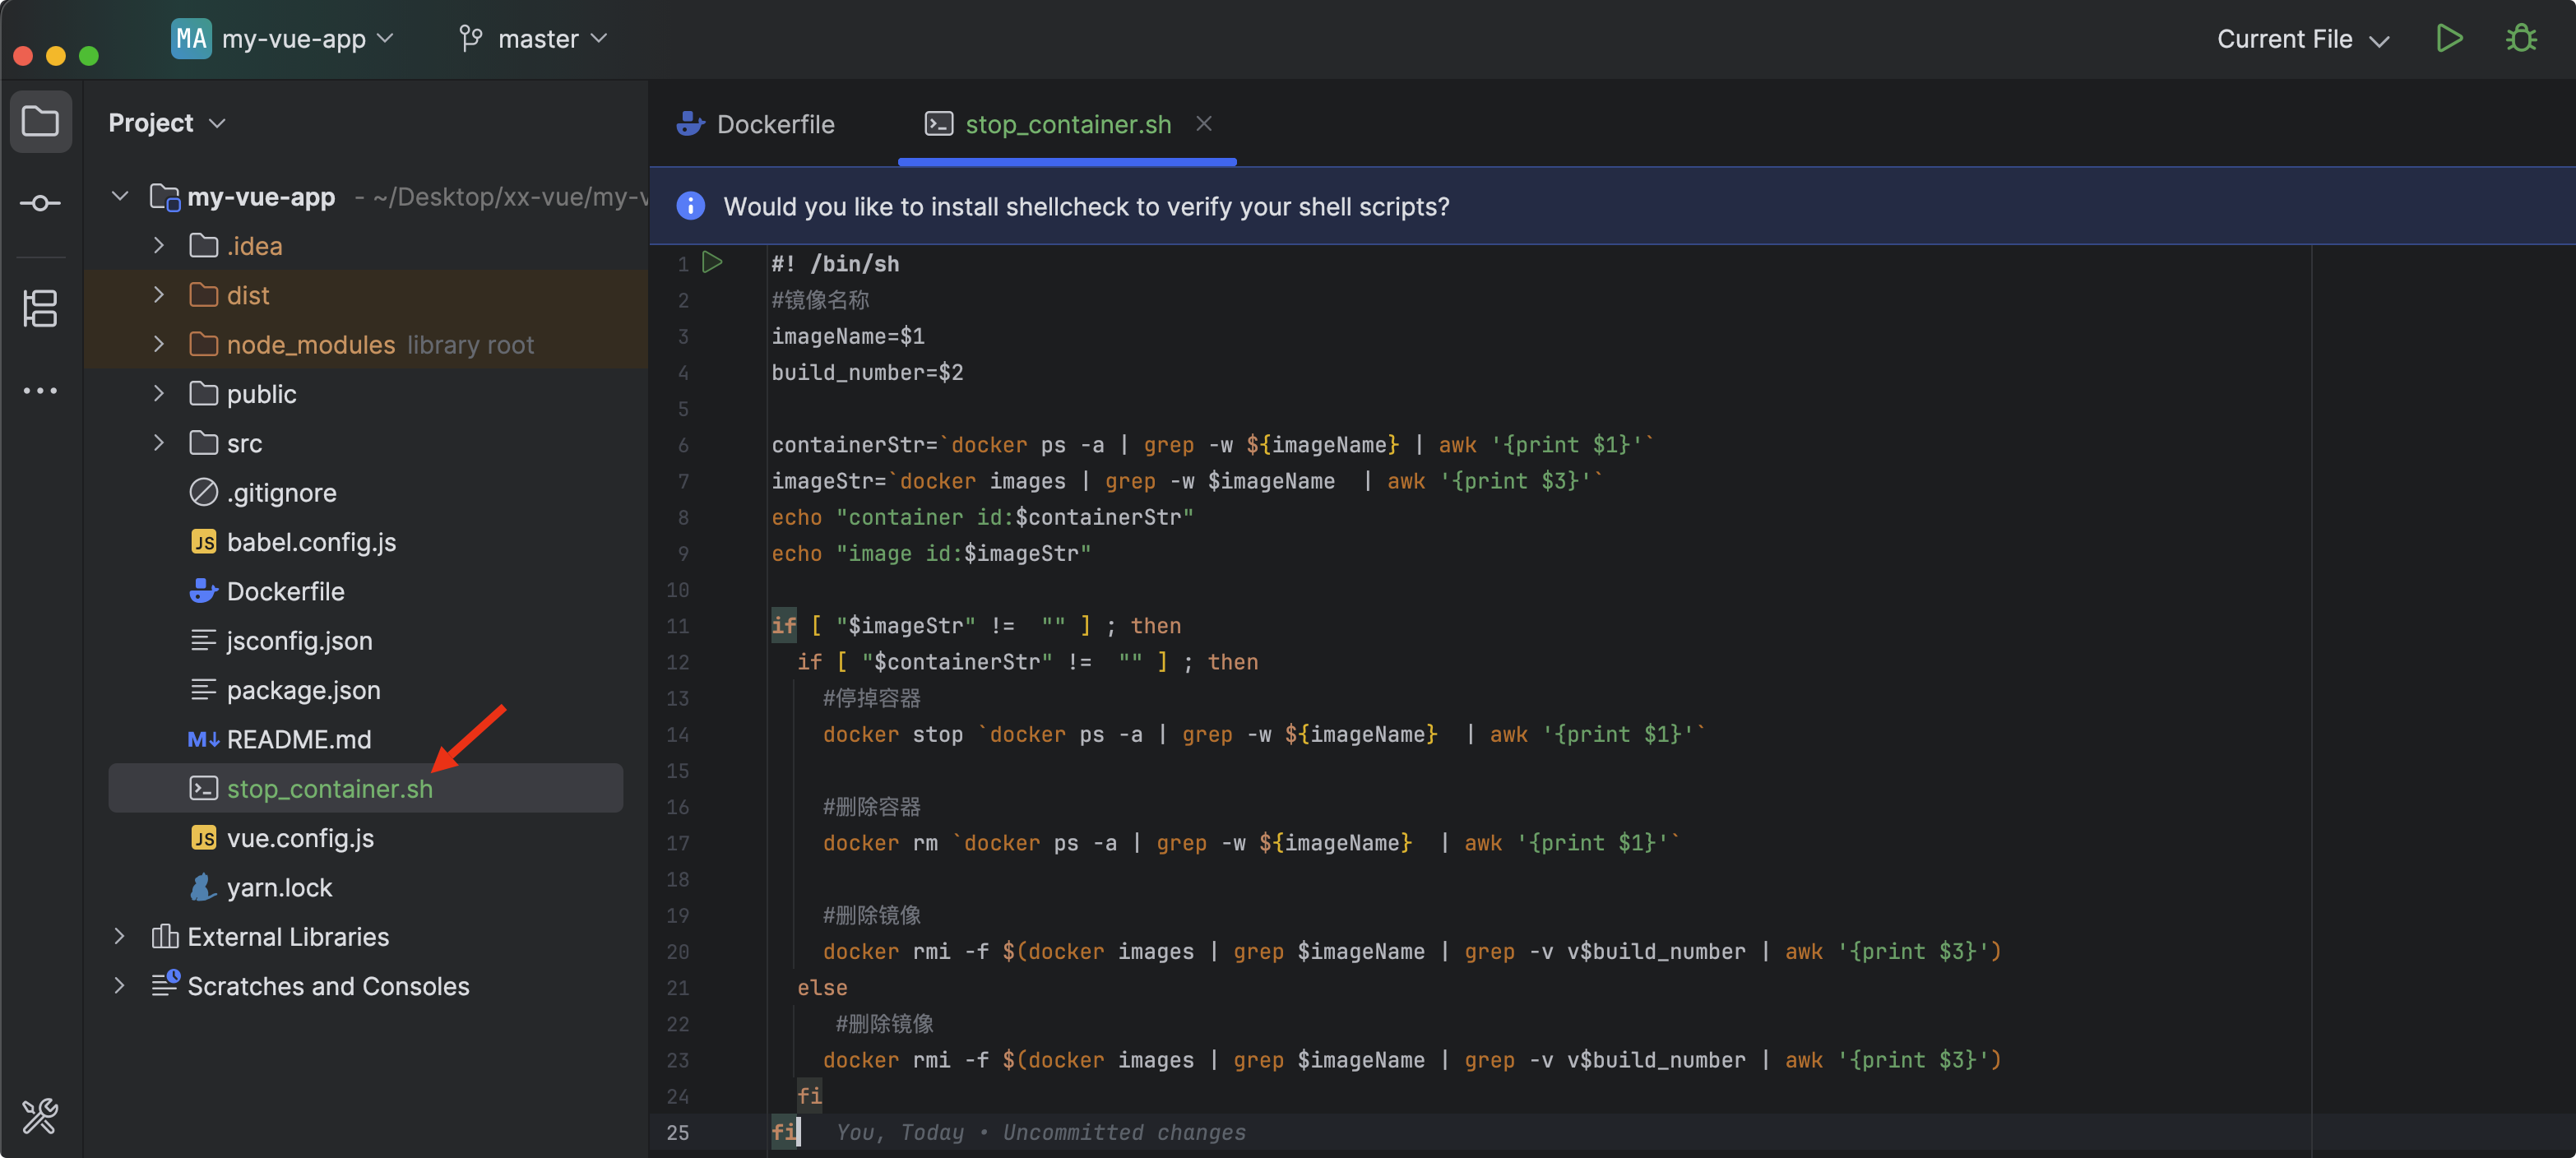Open the Project view dropdown
Screen dimensions: 2576x1158
coord(166,122)
